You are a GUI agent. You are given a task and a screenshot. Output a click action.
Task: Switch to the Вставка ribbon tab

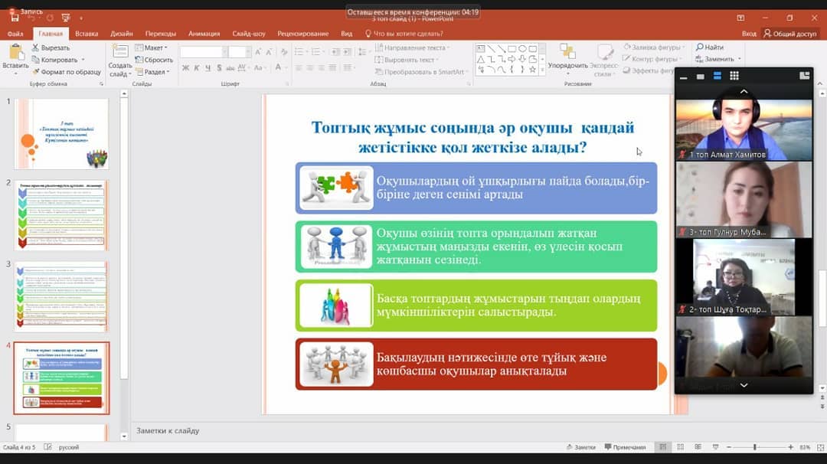pos(87,33)
